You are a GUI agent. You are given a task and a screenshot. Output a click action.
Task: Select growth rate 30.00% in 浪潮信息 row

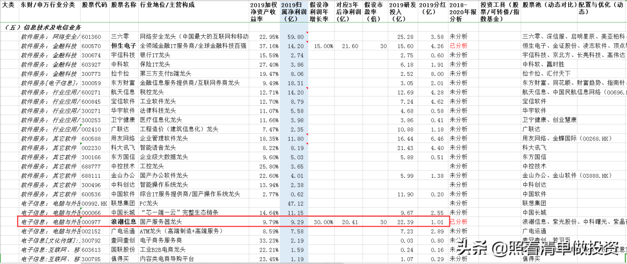coord(323,221)
